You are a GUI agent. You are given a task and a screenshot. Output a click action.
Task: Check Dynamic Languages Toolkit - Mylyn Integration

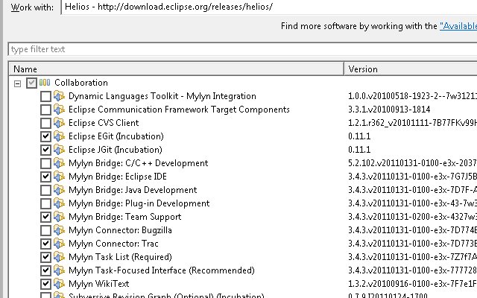point(45,96)
